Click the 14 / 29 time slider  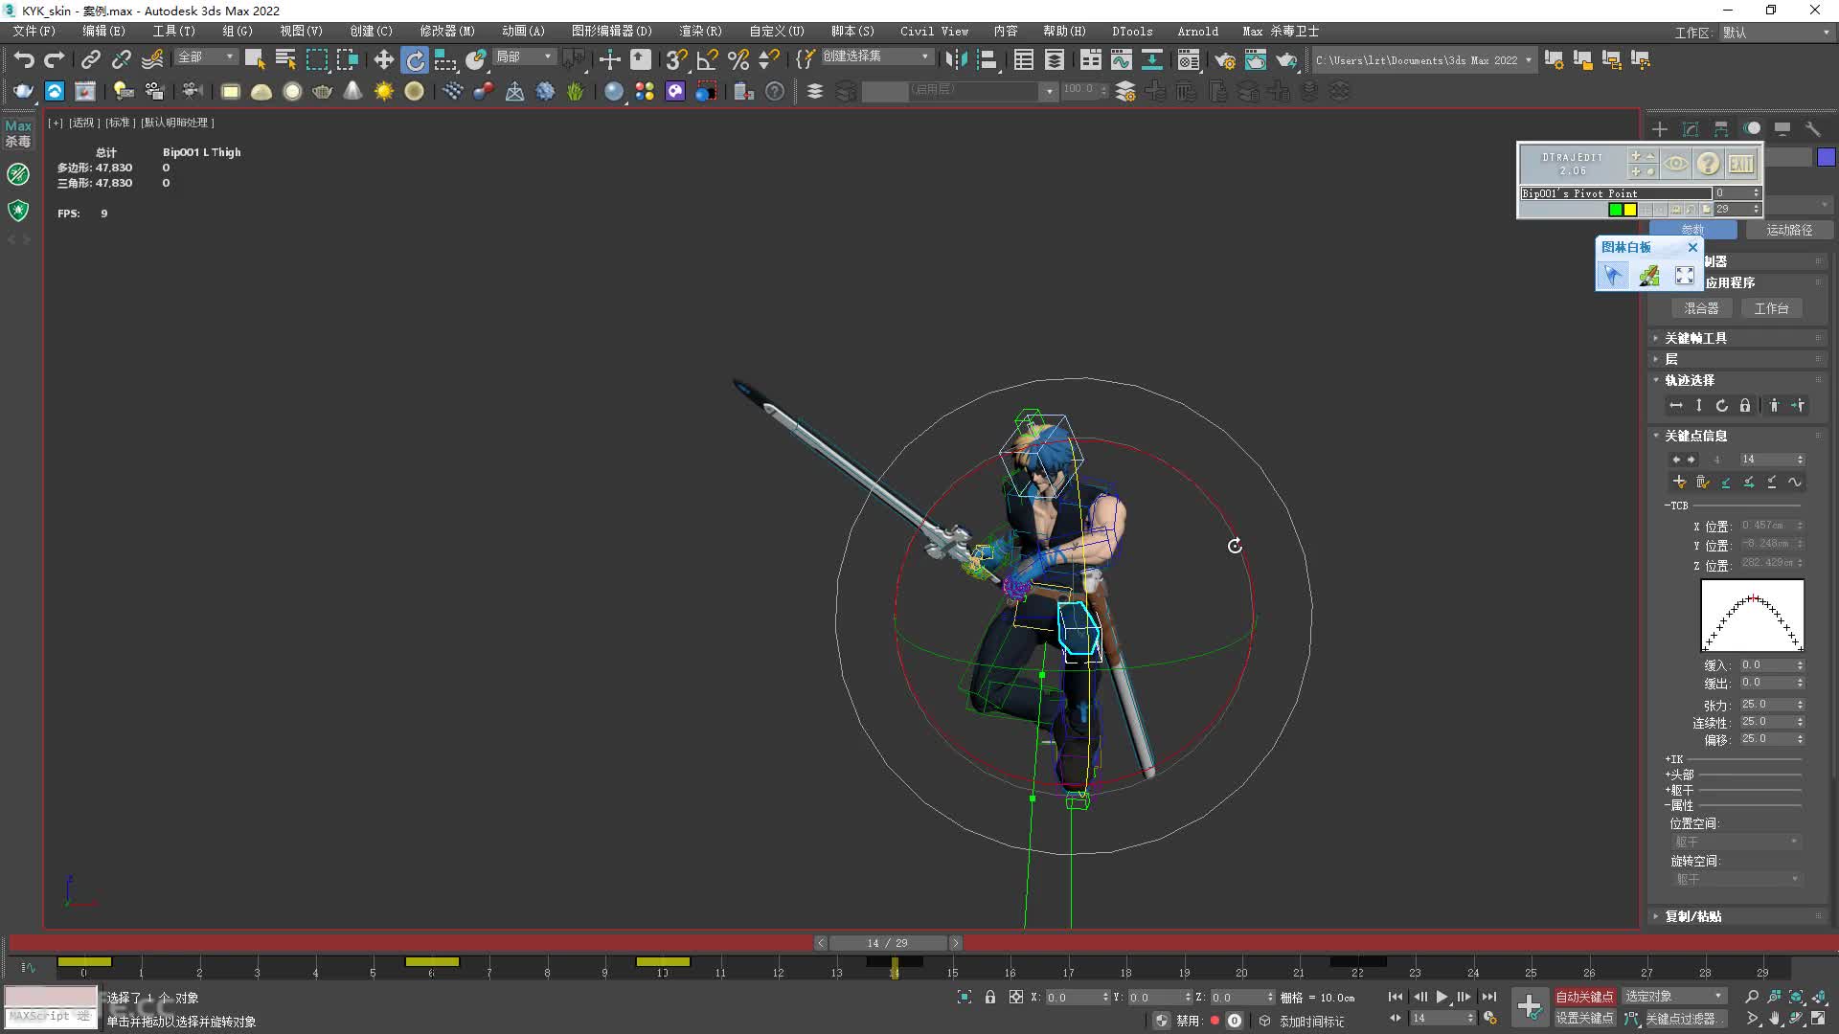pos(888,943)
